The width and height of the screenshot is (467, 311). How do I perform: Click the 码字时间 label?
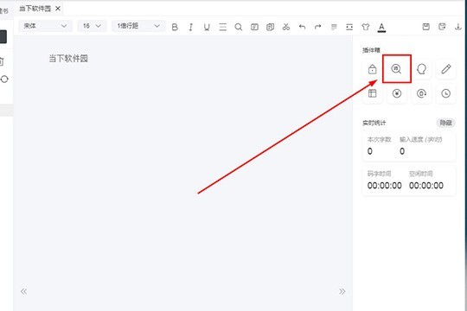pyautogui.click(x=379, y=174)
